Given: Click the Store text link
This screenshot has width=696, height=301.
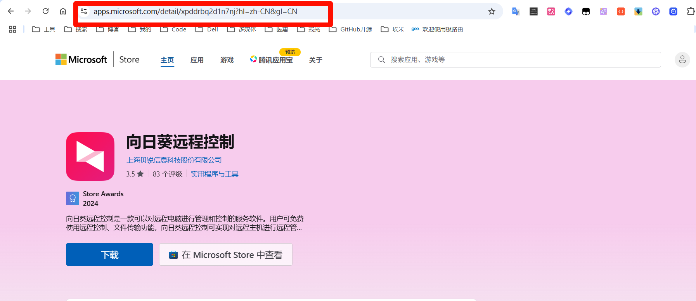Looking at the screenshot, I should [129, 59].
